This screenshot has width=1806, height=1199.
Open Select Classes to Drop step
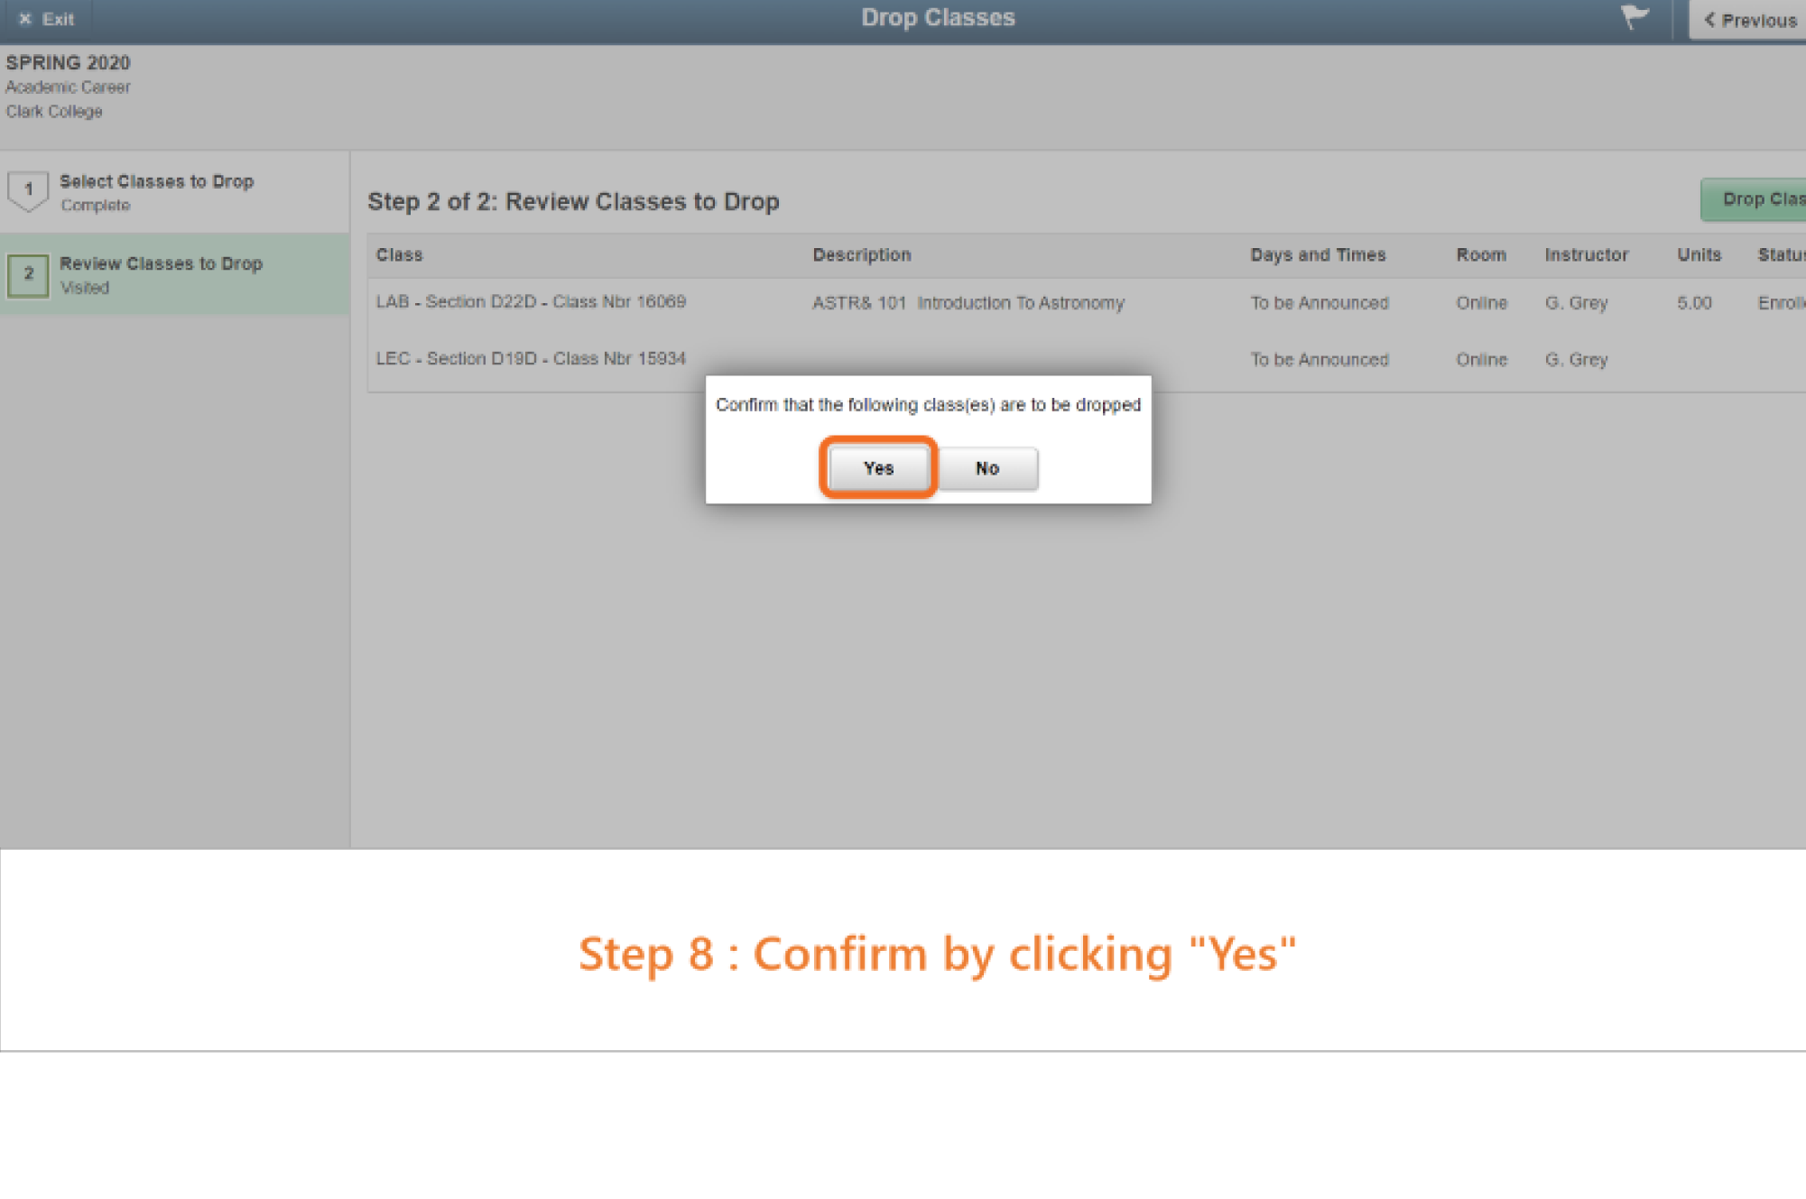[156, 181]
